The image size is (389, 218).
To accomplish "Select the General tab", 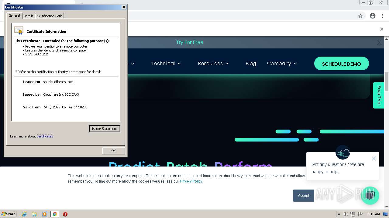I will (x=14, y=15).
